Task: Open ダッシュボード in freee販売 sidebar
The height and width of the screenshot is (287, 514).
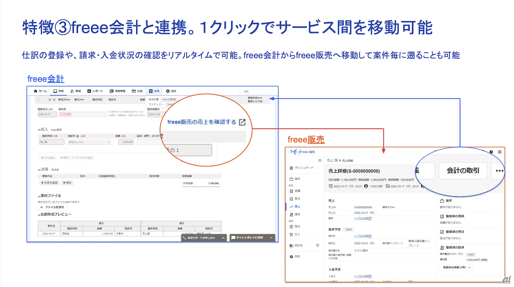Action: [302, 168]
